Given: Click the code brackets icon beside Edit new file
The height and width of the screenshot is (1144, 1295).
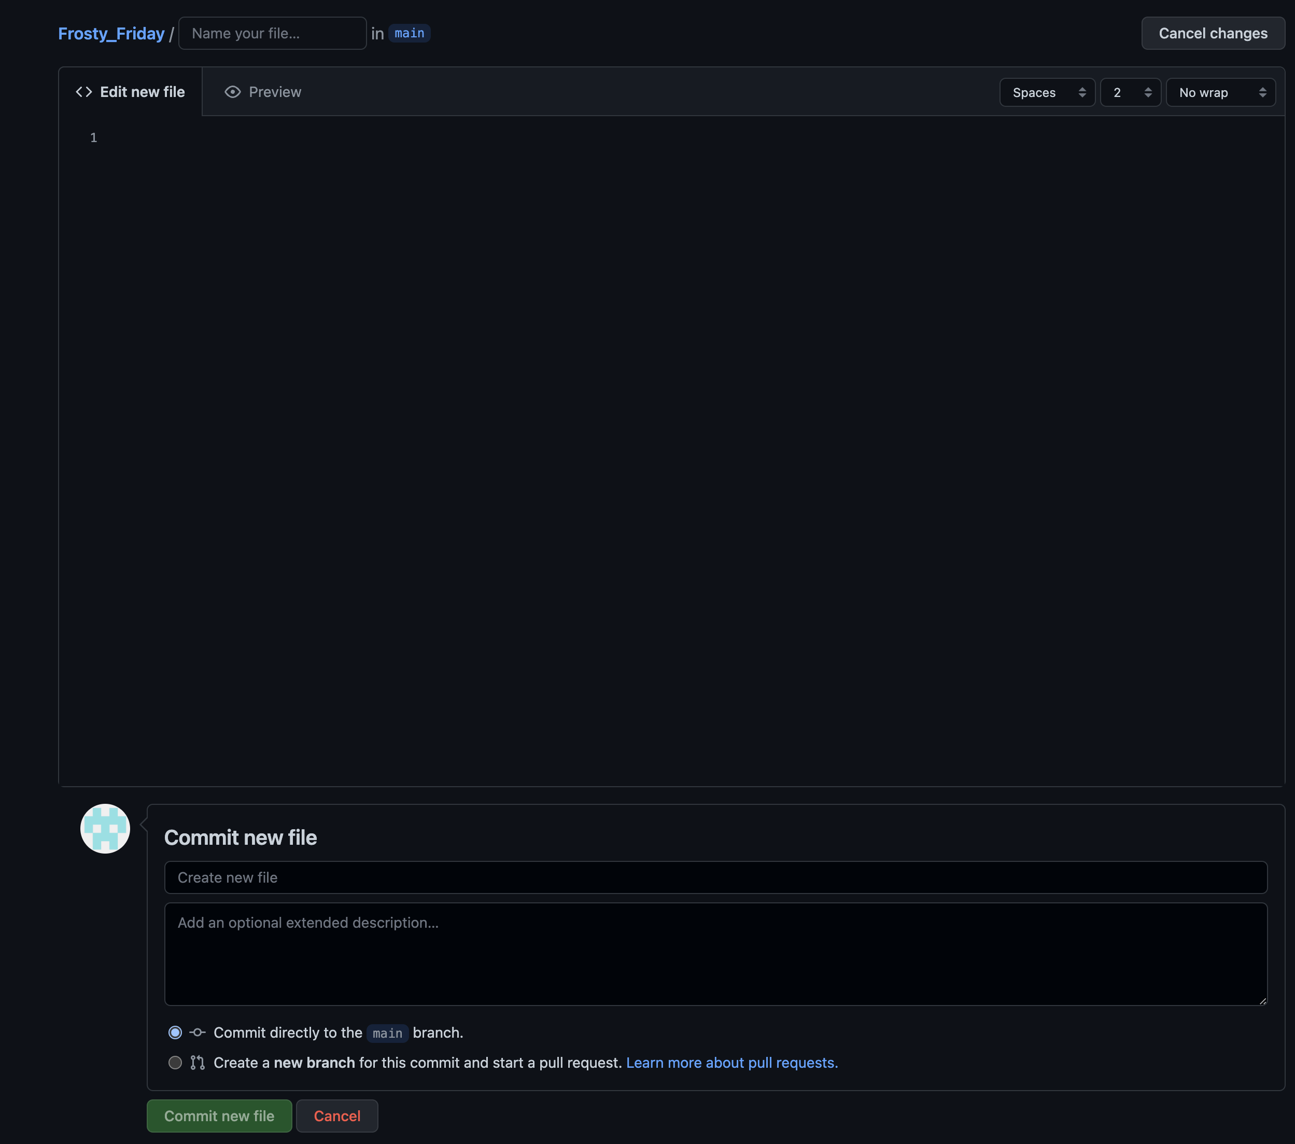Looking at the screenshot, I should (83, 92).
